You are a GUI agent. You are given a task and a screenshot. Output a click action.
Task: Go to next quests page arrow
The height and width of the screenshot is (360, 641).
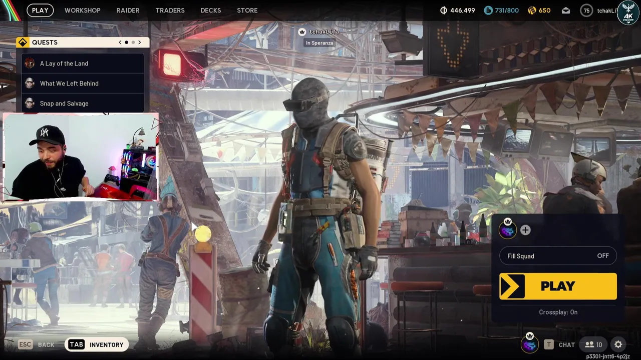tap(140, 42)
